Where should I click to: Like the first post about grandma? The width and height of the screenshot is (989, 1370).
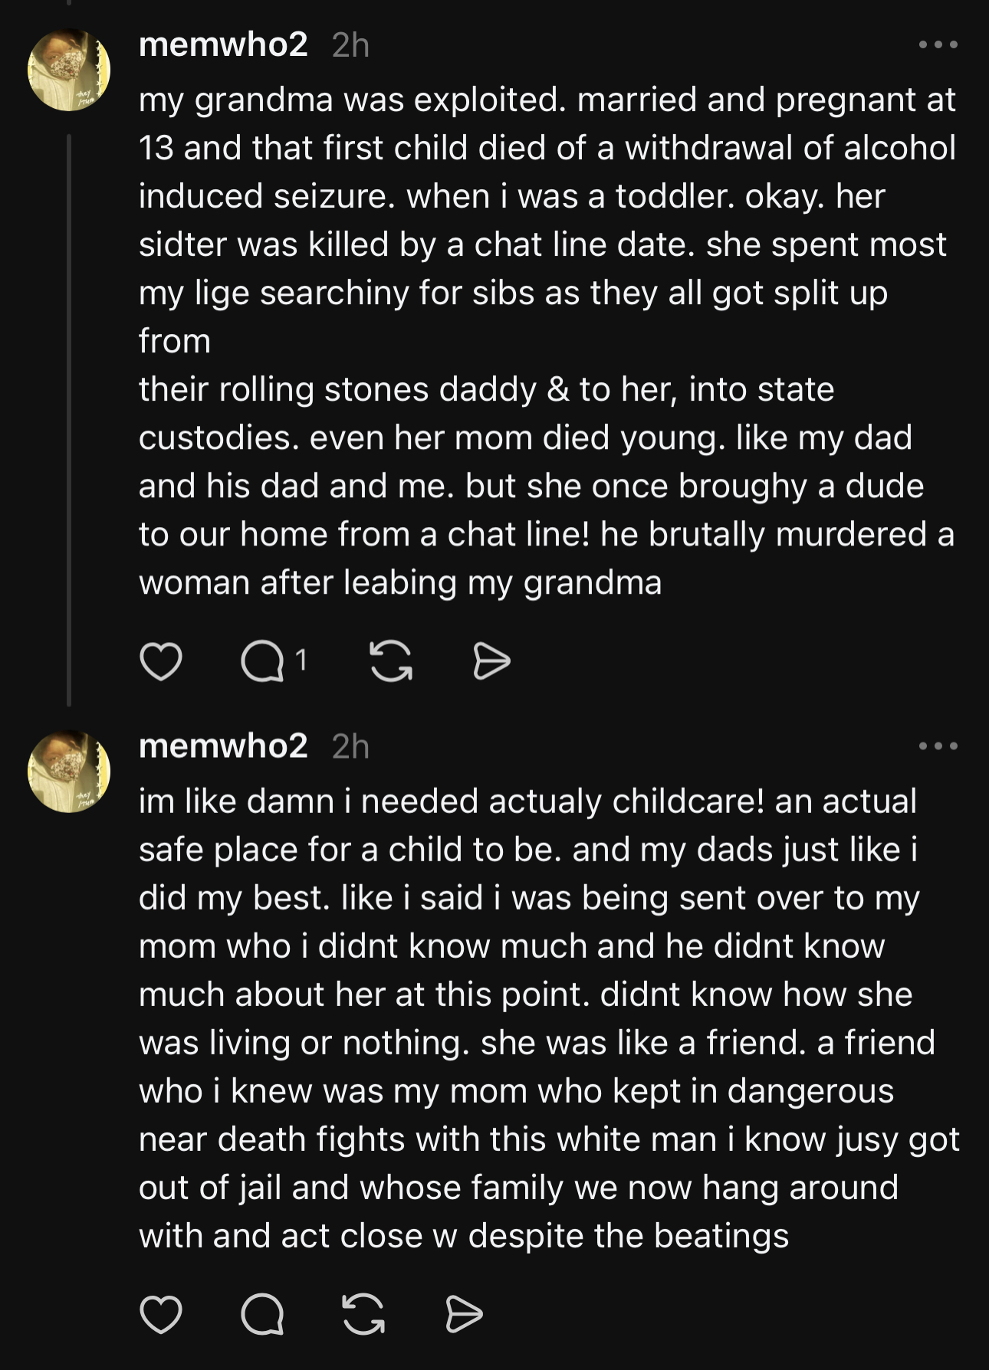coord(161,661)
